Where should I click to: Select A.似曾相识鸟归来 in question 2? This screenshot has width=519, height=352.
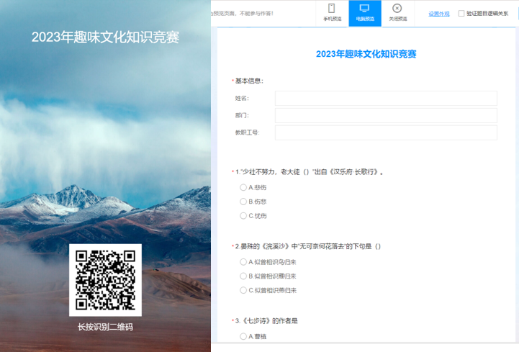point(243,261)
